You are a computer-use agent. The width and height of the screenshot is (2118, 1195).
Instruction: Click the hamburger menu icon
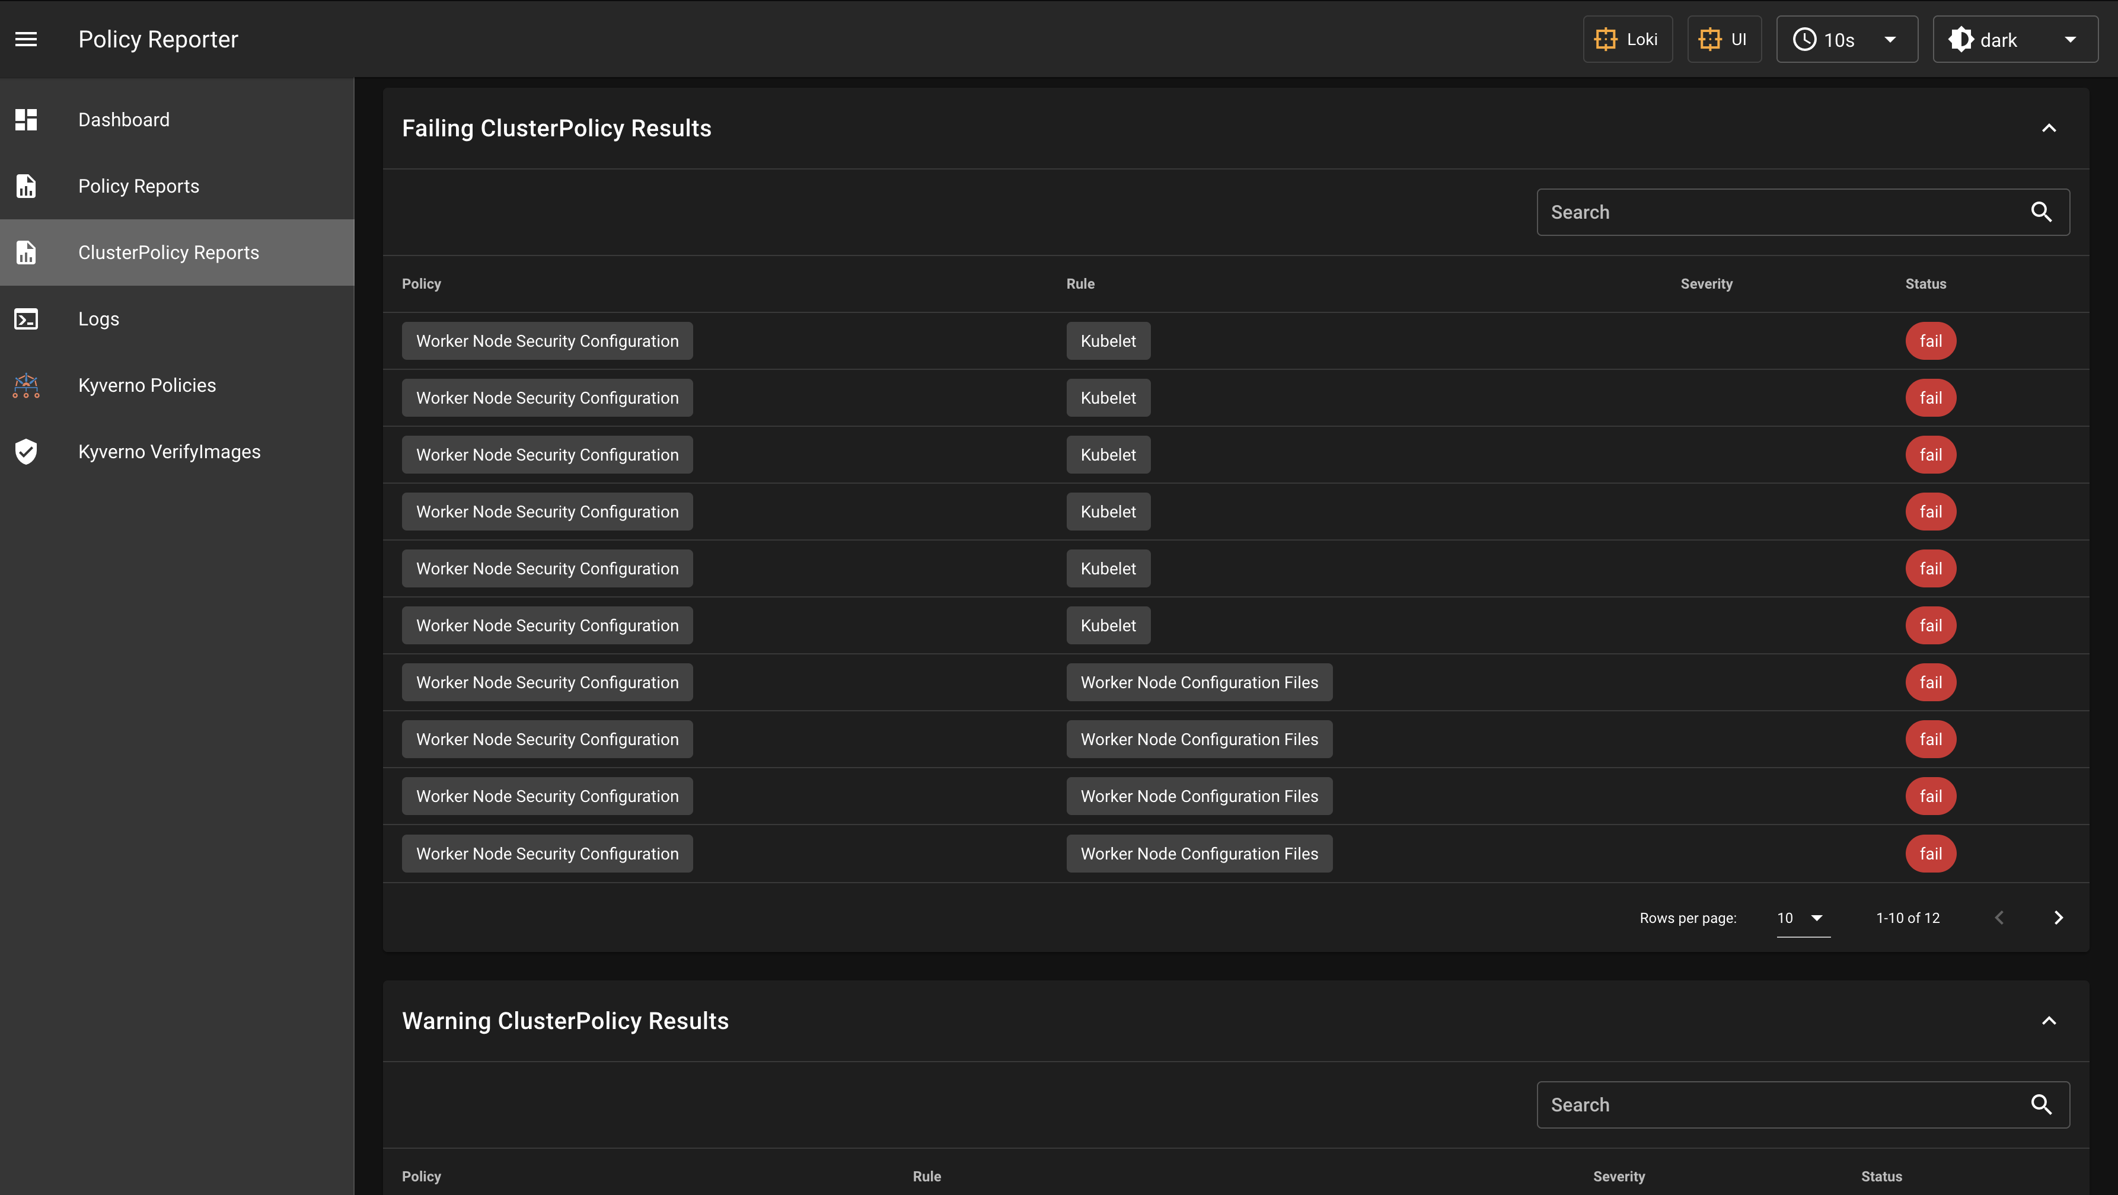pos(26,39)
